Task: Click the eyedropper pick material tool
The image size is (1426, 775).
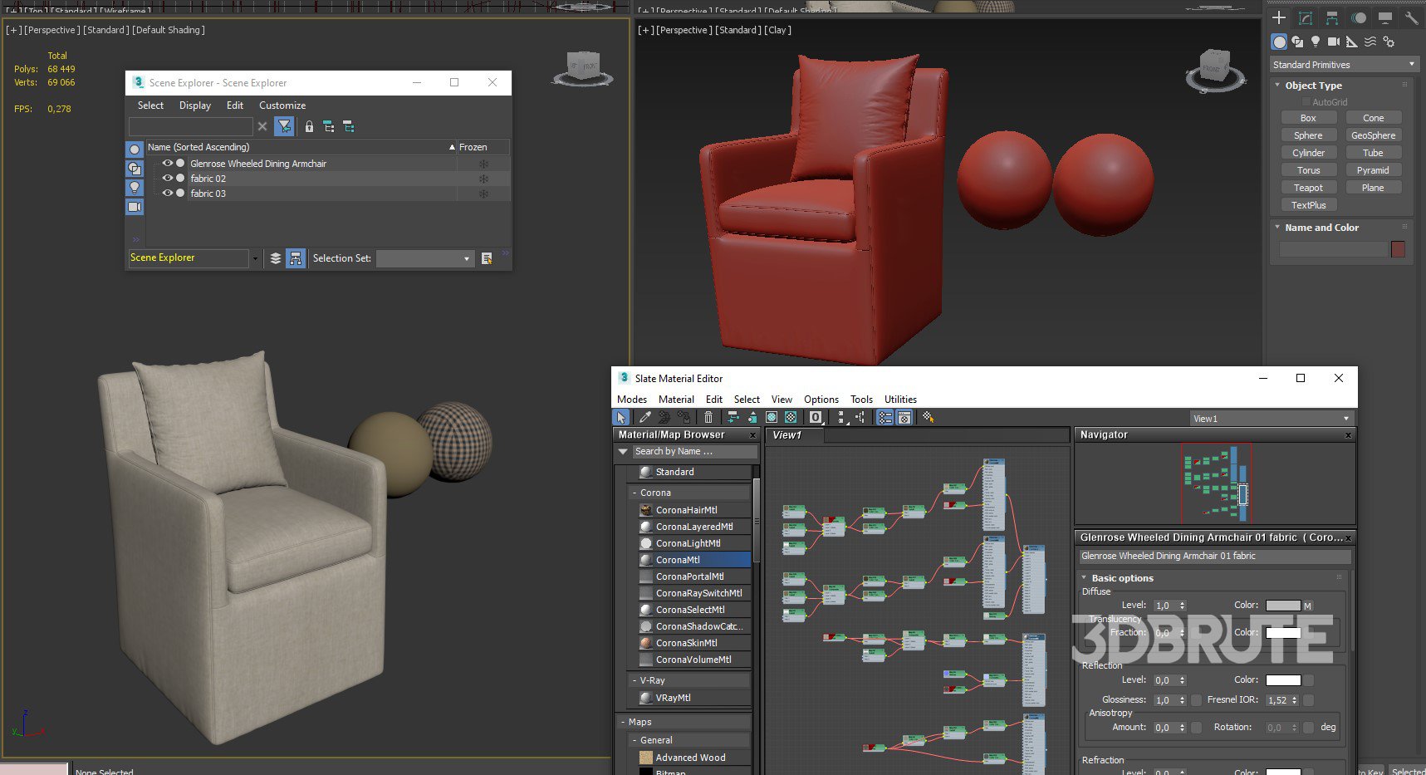Action: 644,418
